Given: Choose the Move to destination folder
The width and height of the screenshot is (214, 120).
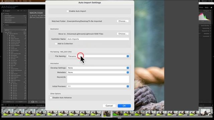Looking at the screenshot, I should point(123,34).
